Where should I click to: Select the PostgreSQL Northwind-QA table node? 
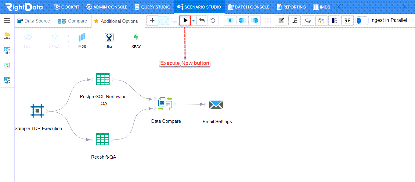103,79
